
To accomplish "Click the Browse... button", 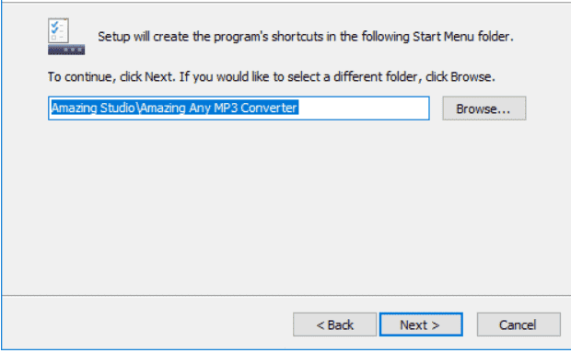I will [484, 108].
